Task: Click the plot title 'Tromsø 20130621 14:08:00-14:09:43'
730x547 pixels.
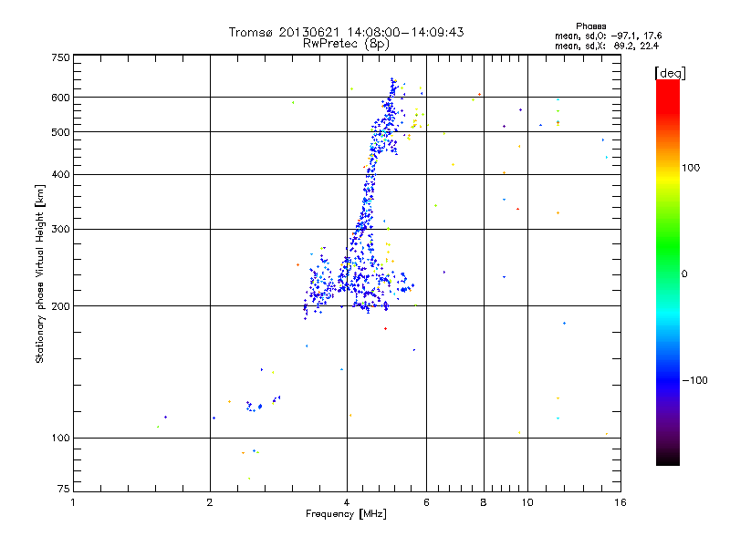Action: [346, 32]
